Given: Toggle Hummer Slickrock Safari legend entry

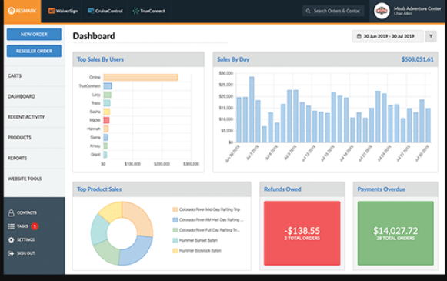Looking at the screenshot, I should [x=197, y=250].
